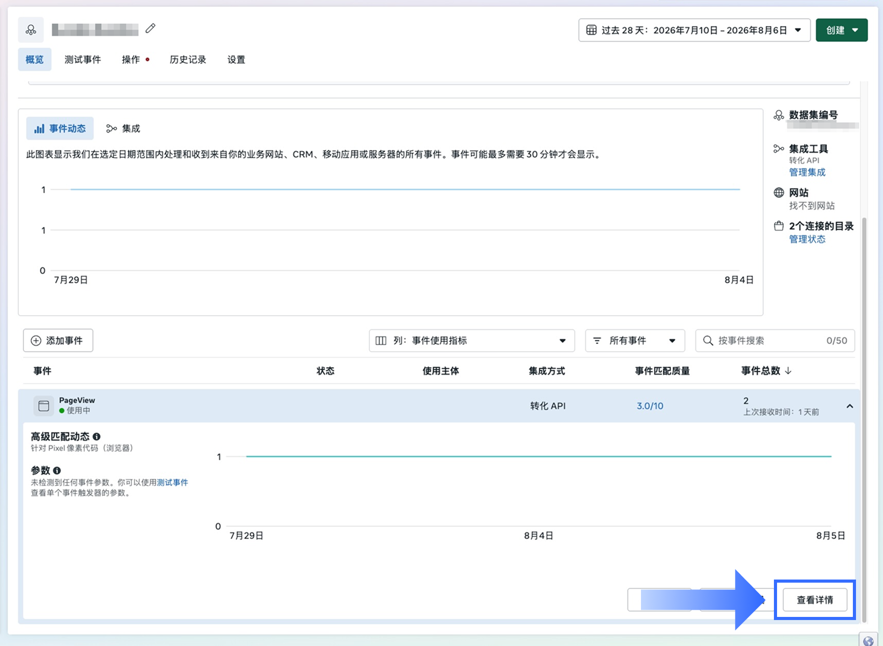
Task: Go to the 设置 tab
Action: pyautogui.click(x=236, y=59)
